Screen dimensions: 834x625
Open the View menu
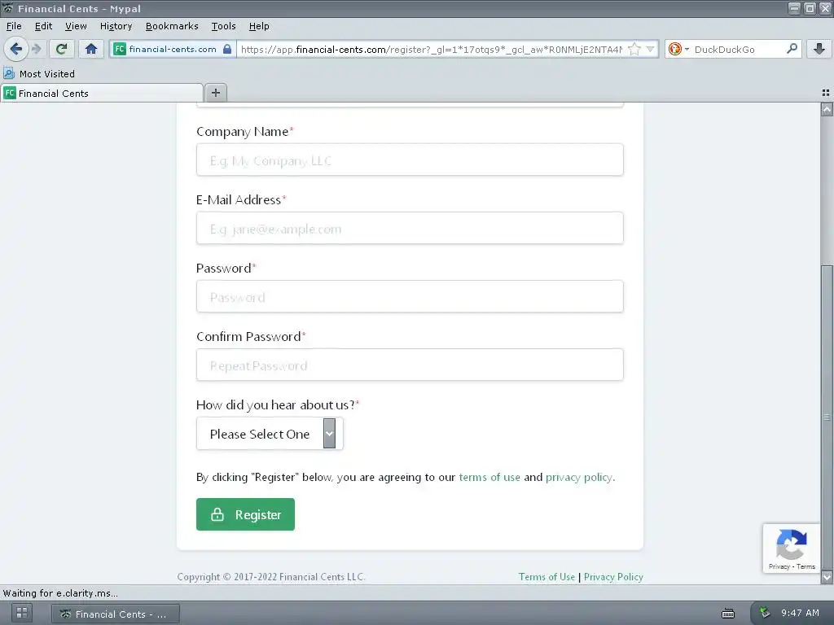76,26
